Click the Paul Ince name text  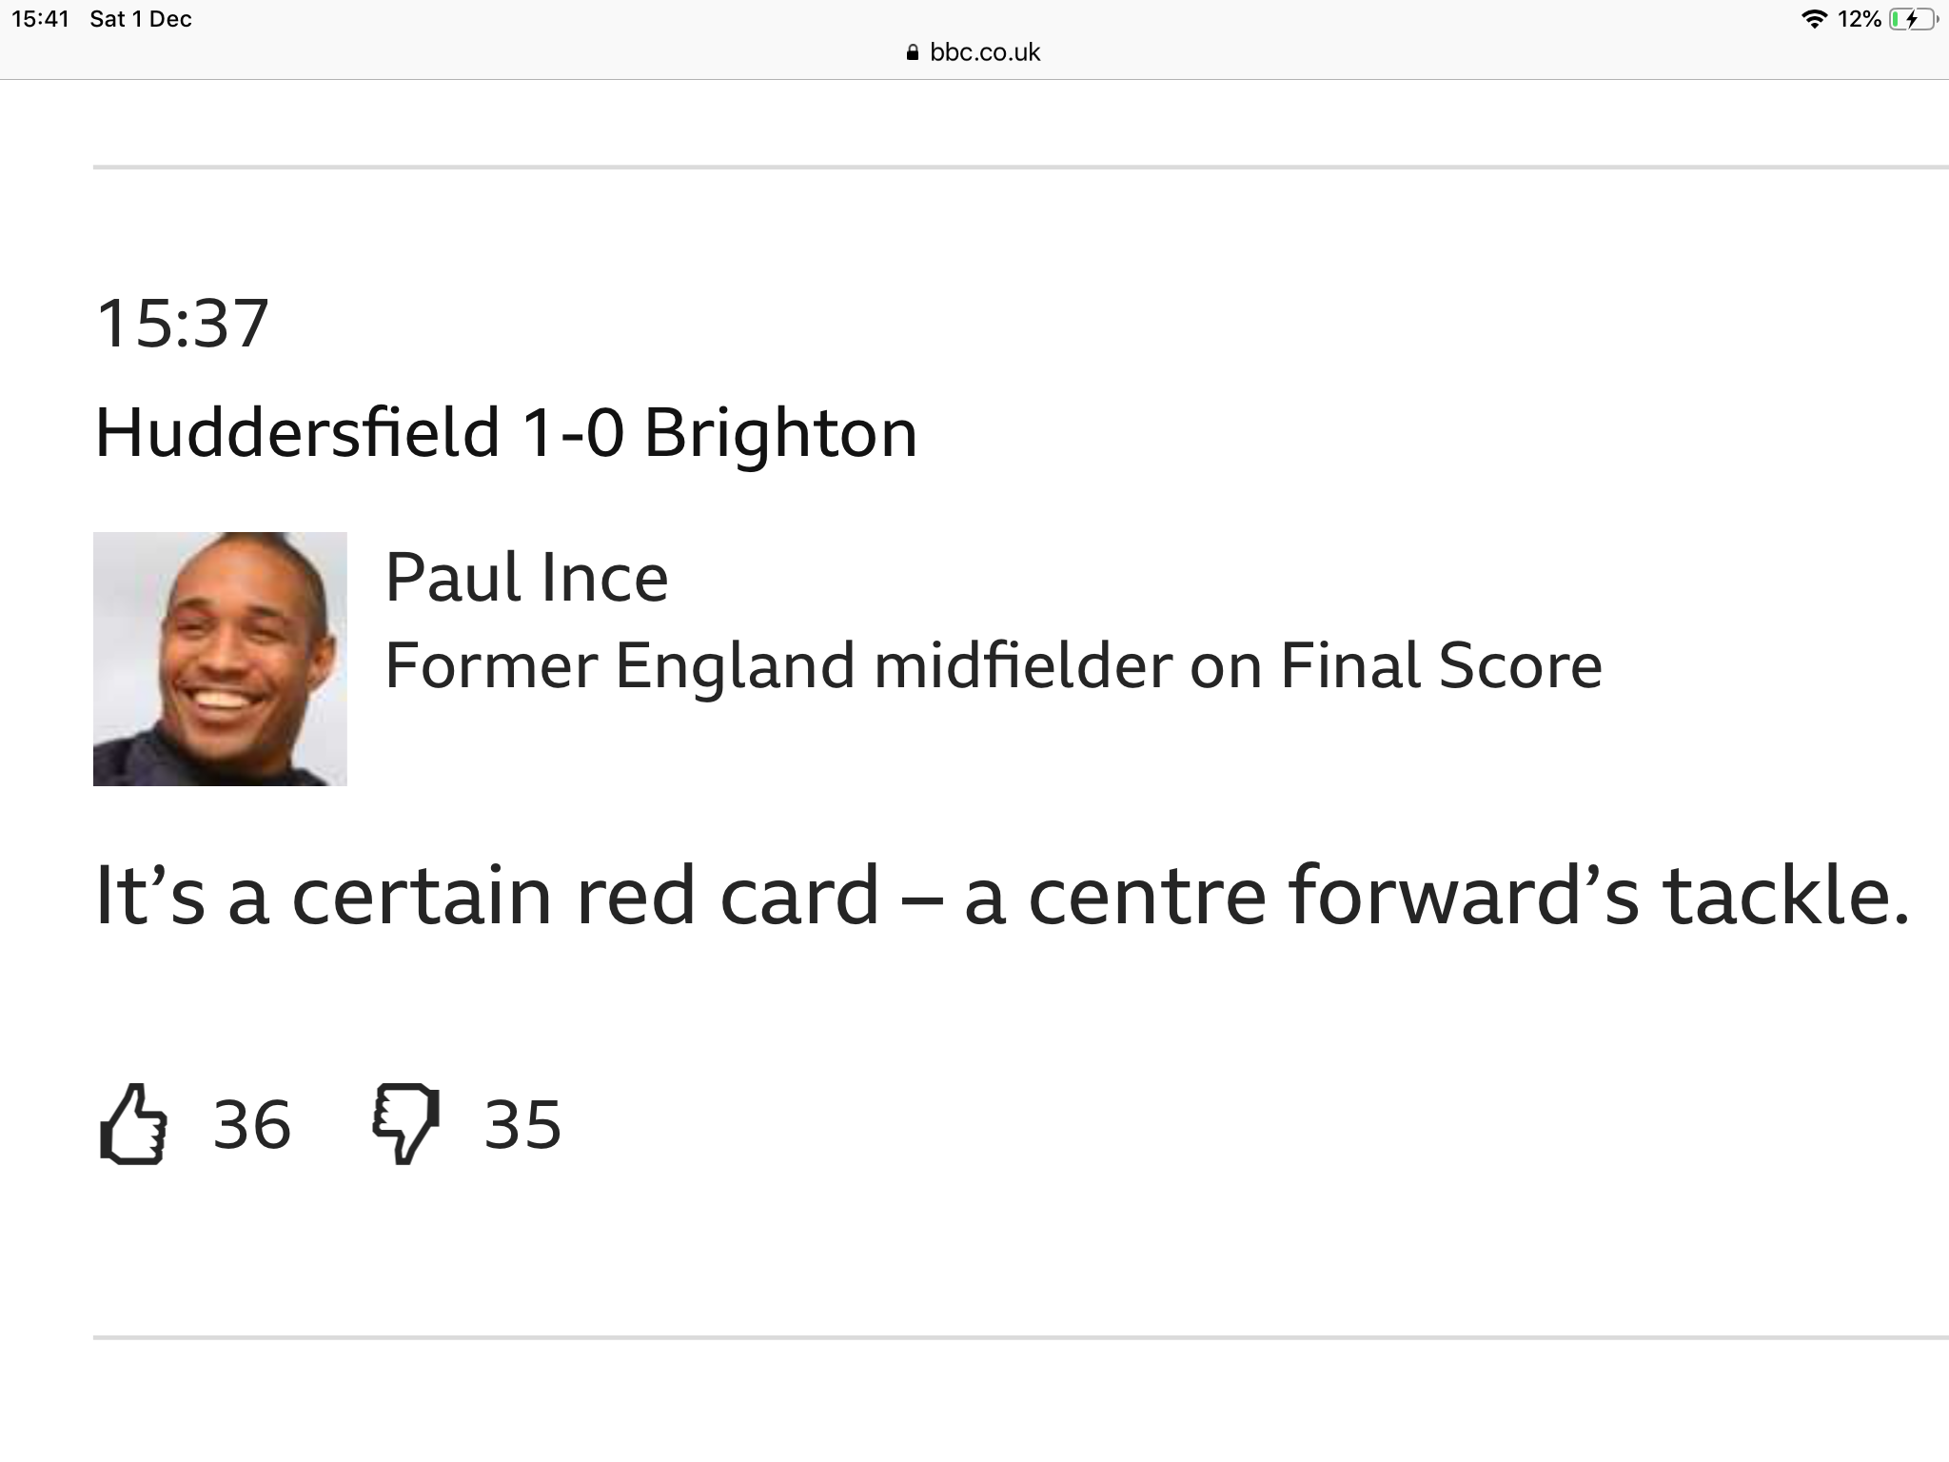(526, 577)
